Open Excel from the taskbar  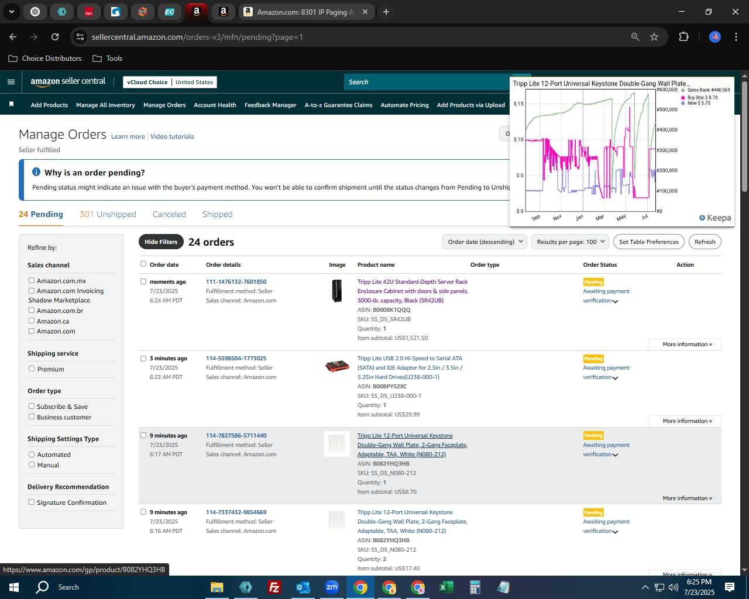coord(446,587)
